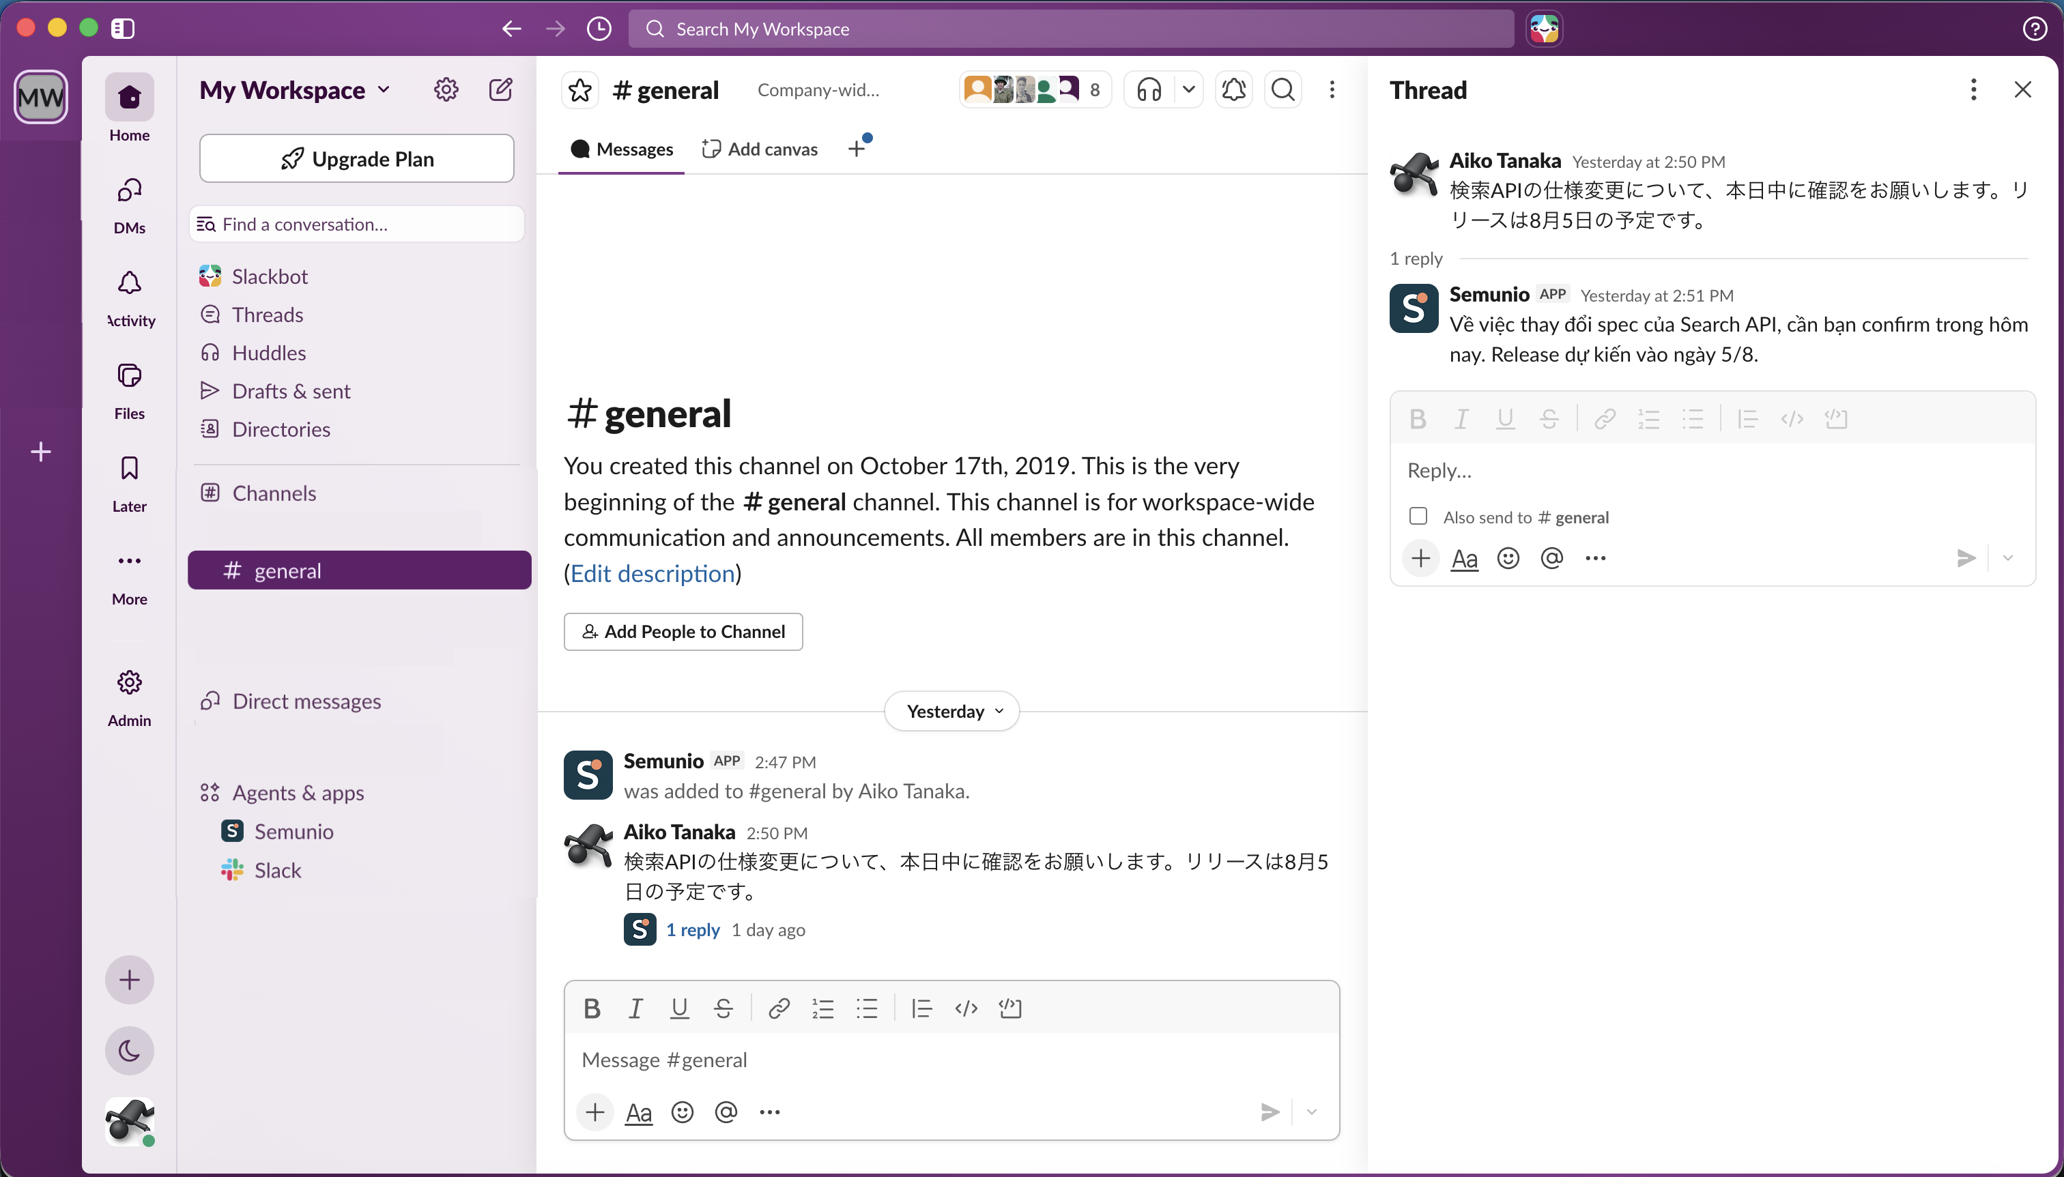The image size is (2064, 1177).
Task: Open Threads in sidebar
Action: (268, 315)
